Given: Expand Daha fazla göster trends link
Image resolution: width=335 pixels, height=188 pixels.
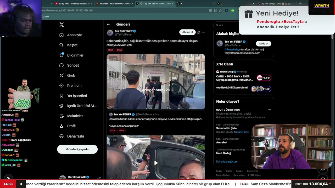Looking at the screenshot, I should 227,162.
